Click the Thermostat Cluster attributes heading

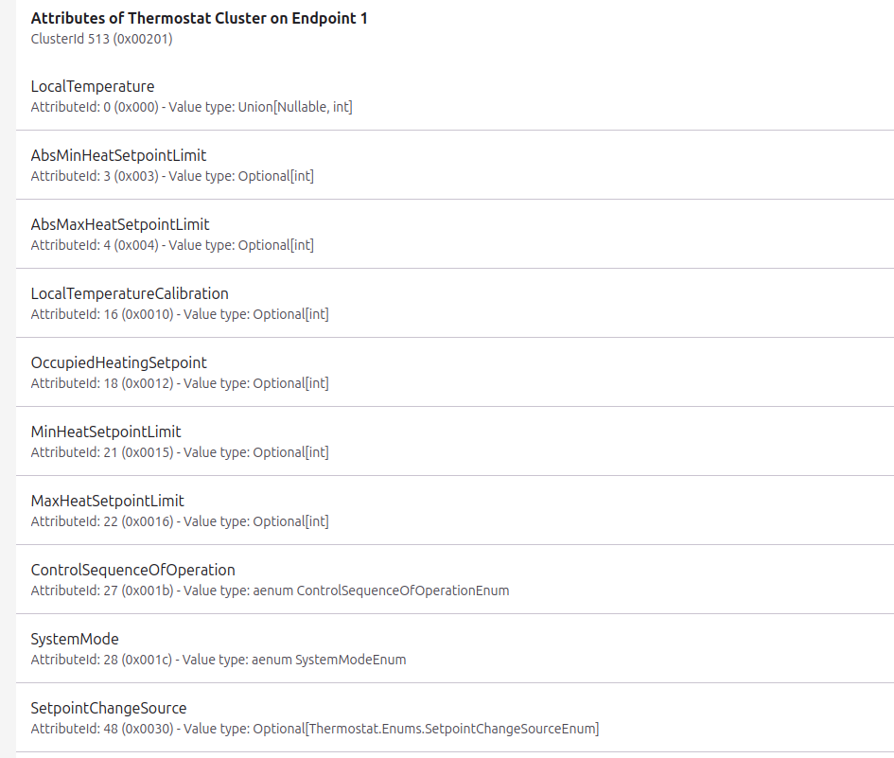click(x=199, y=18)
